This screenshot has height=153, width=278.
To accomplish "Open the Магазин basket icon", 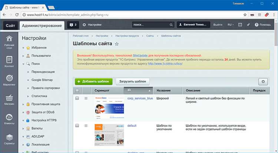I will (9, 98).
